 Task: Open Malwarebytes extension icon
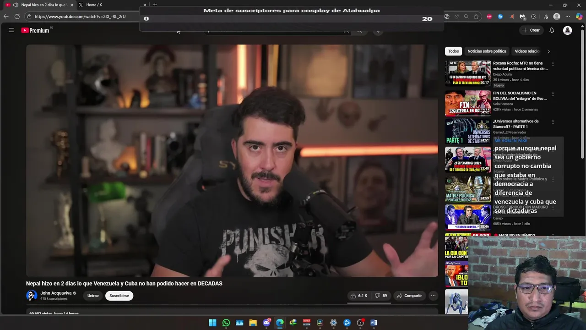click(522, 16)
